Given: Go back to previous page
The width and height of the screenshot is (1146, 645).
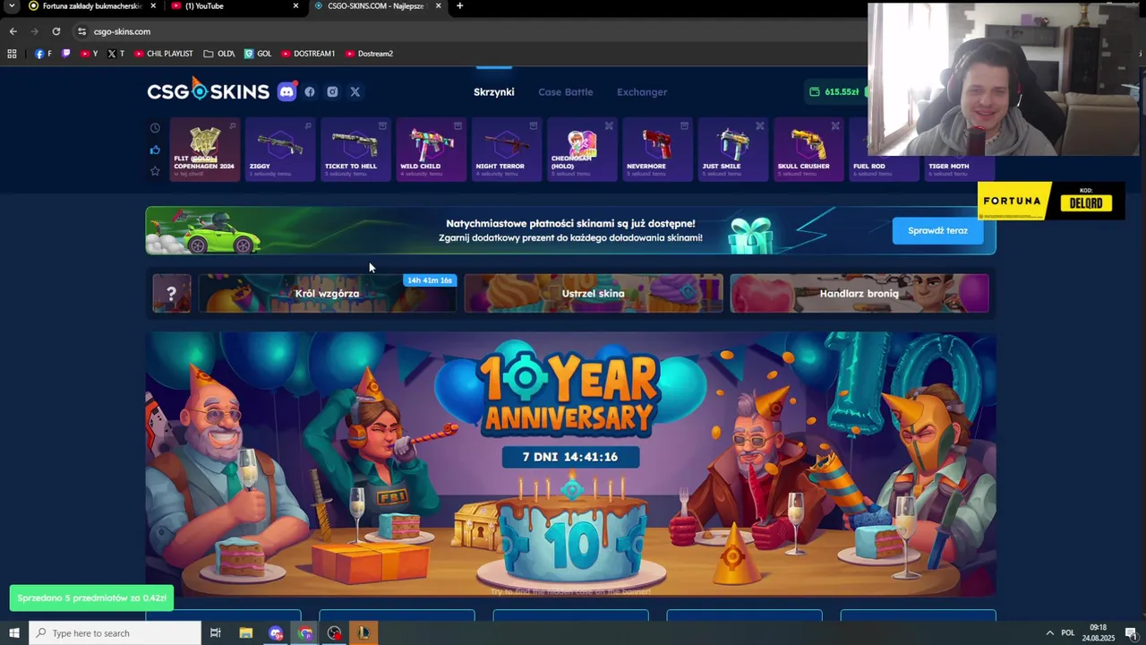Looking at the screenshot, I should click(13, 31).
